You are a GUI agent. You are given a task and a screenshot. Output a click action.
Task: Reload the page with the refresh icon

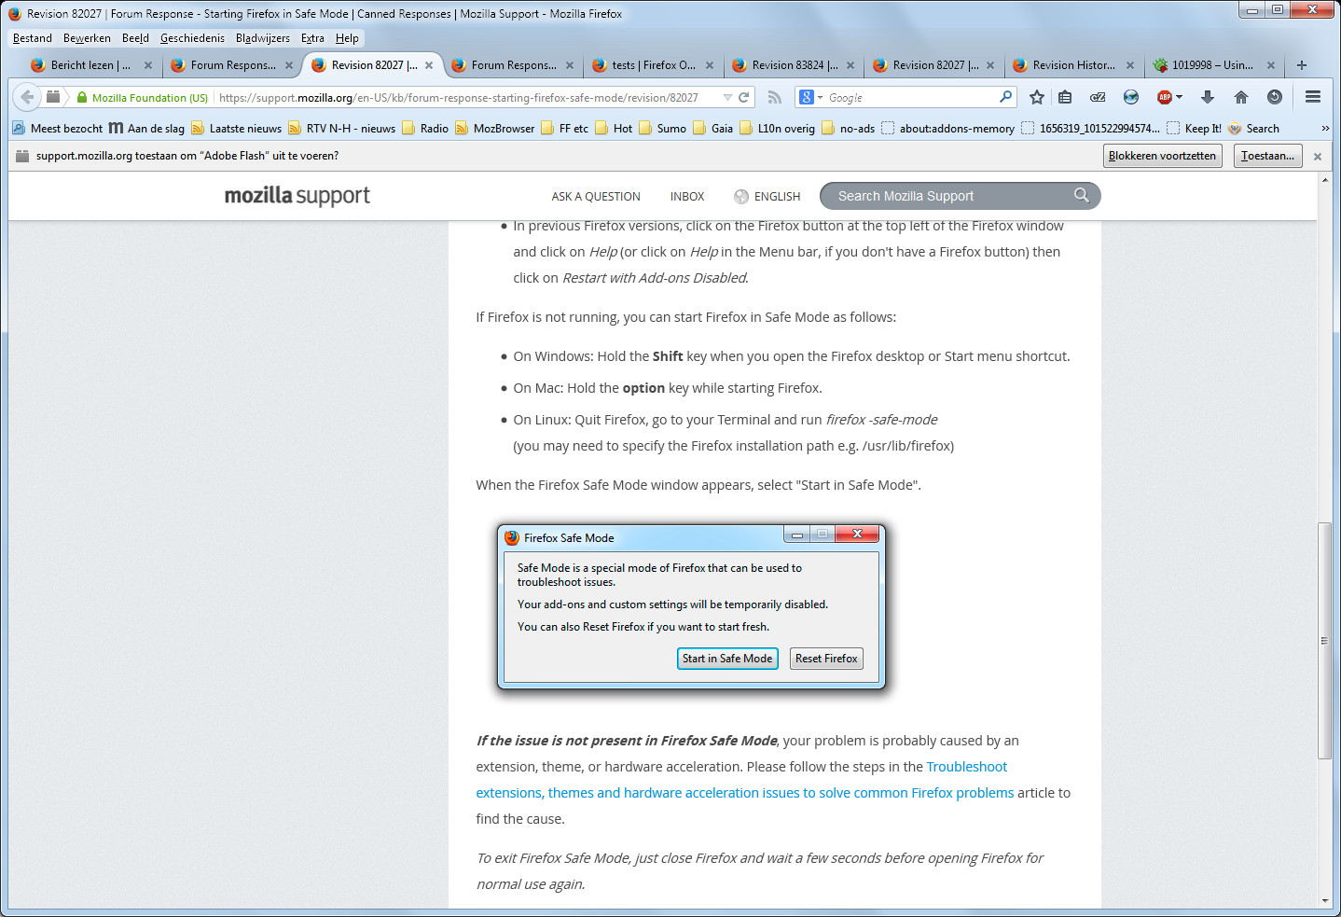click(x=744, y=97)
